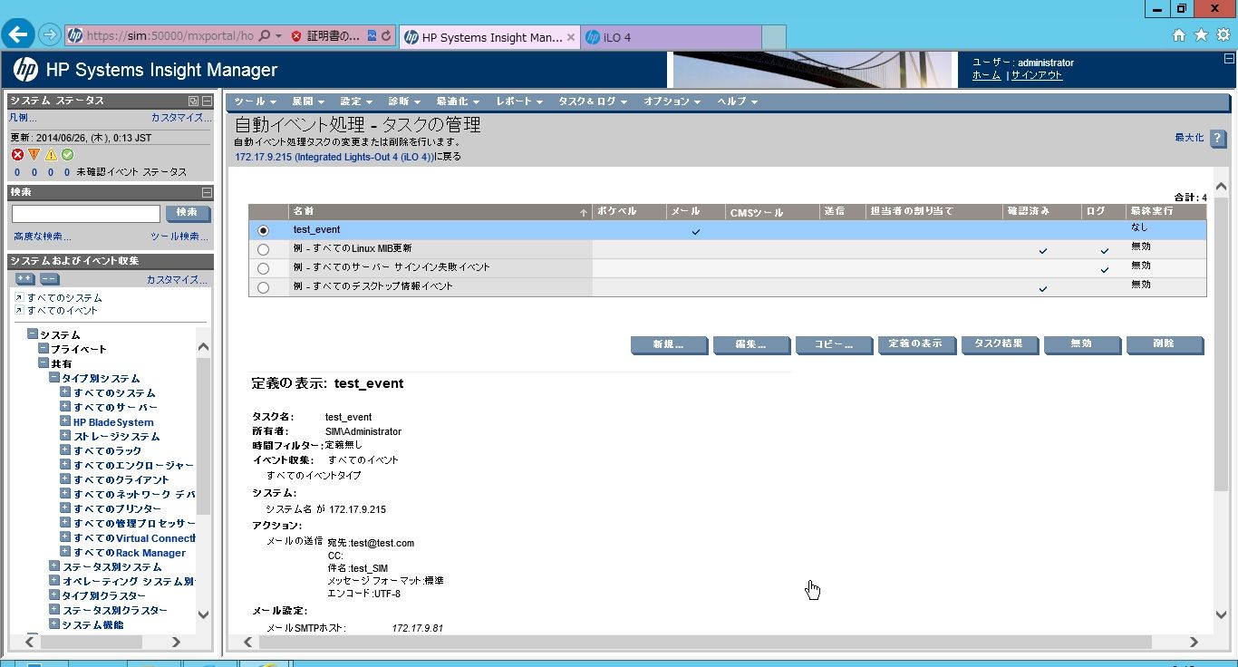This screenshot has height=667, width=1238.
Task: Click the コピー... button
Action: 833,344
